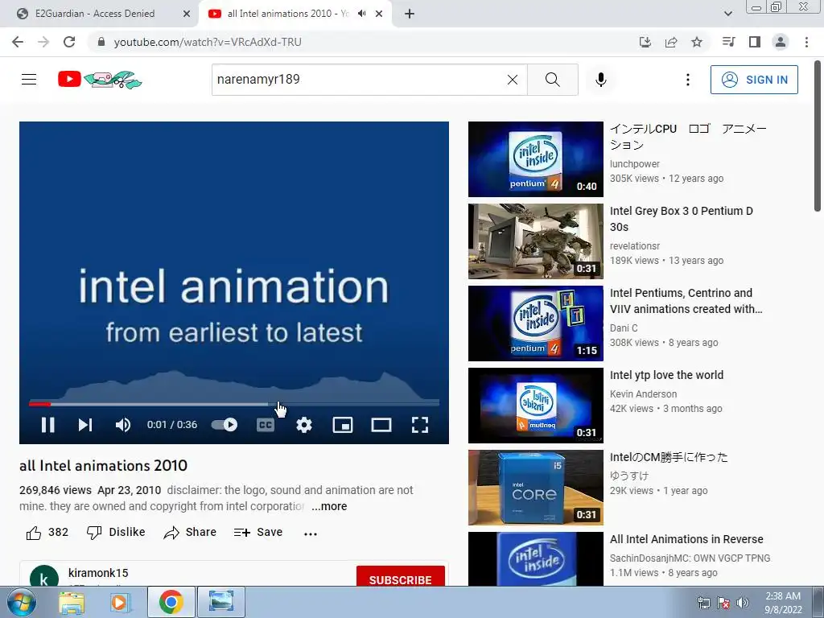Open the YouTube guide hamburger menu
Screen dimensions: 824x618
pyautogui.click(x=29, y=80)
